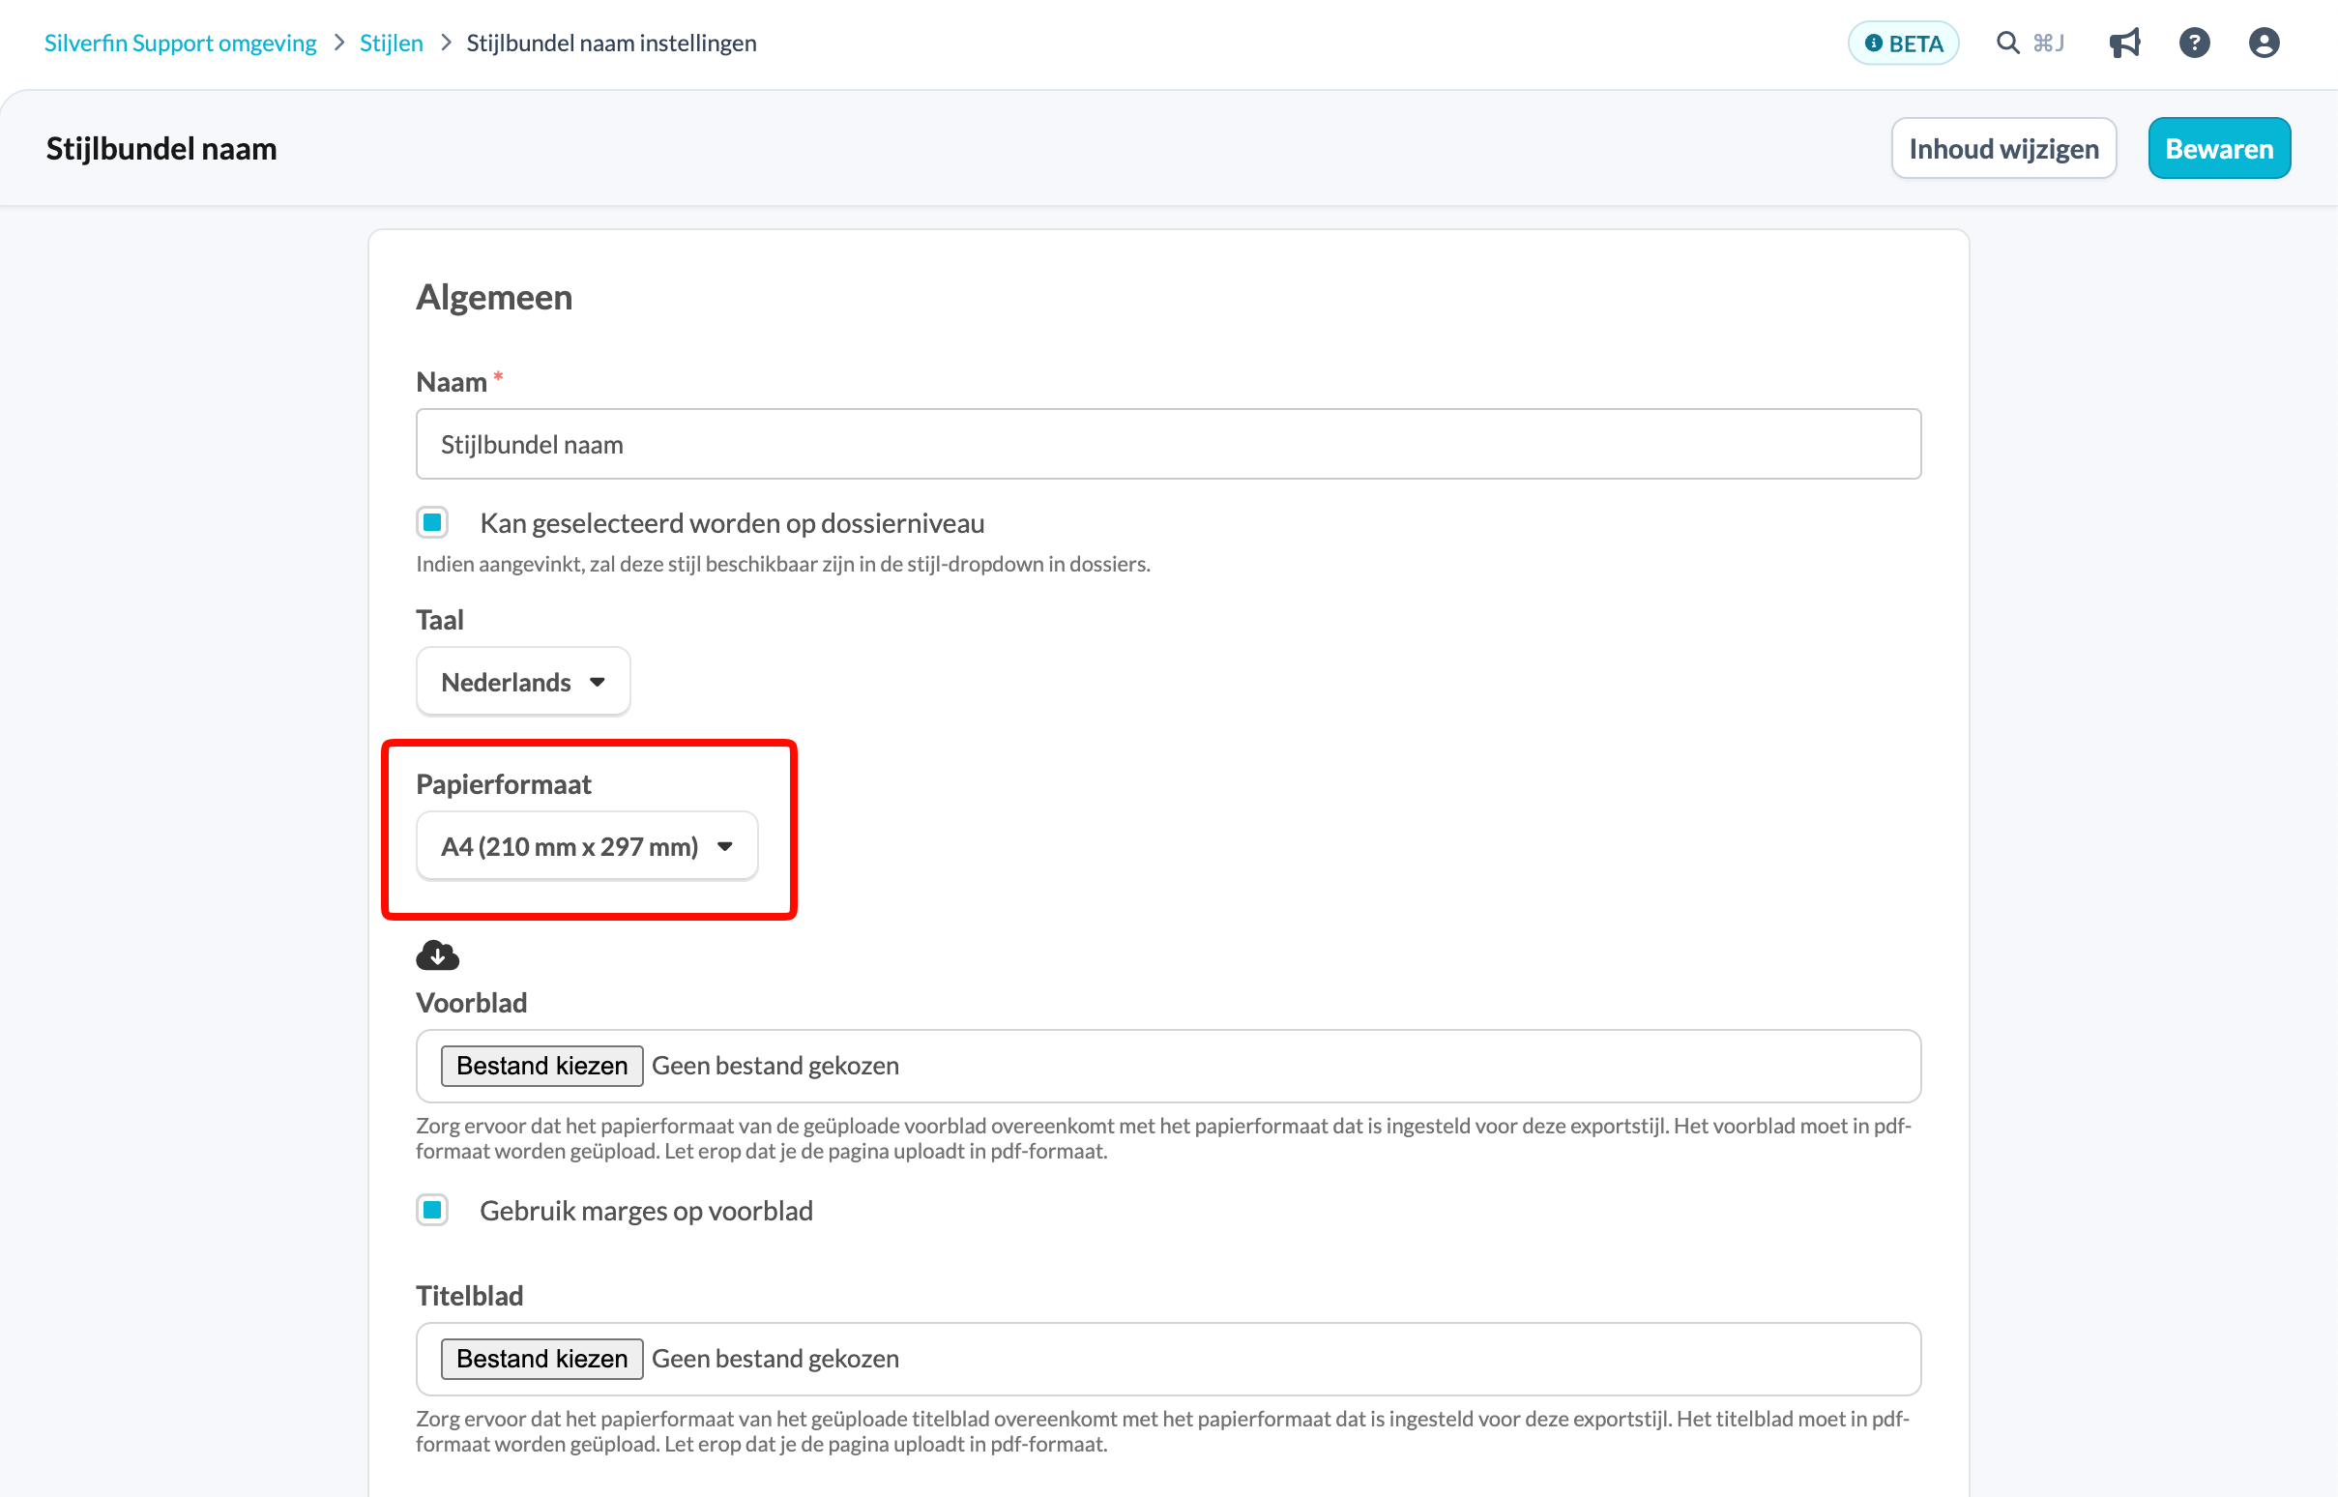Toggle 'Kan geselecteerd worden op dossierniveau' checkbox
The image size is (2338, 1497).
(432, 523)
